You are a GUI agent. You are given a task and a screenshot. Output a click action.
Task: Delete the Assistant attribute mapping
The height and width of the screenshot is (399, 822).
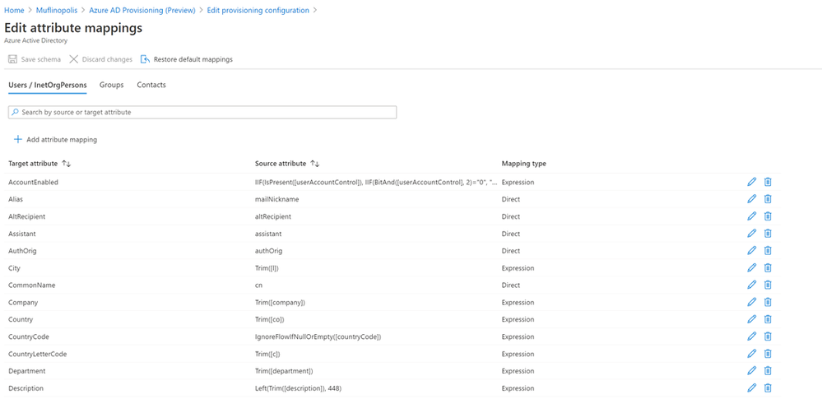[768, 234]
